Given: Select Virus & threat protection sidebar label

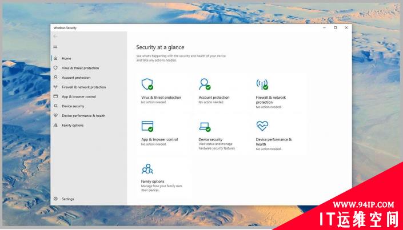Looking at the screenshot, I should pos(80,68).
